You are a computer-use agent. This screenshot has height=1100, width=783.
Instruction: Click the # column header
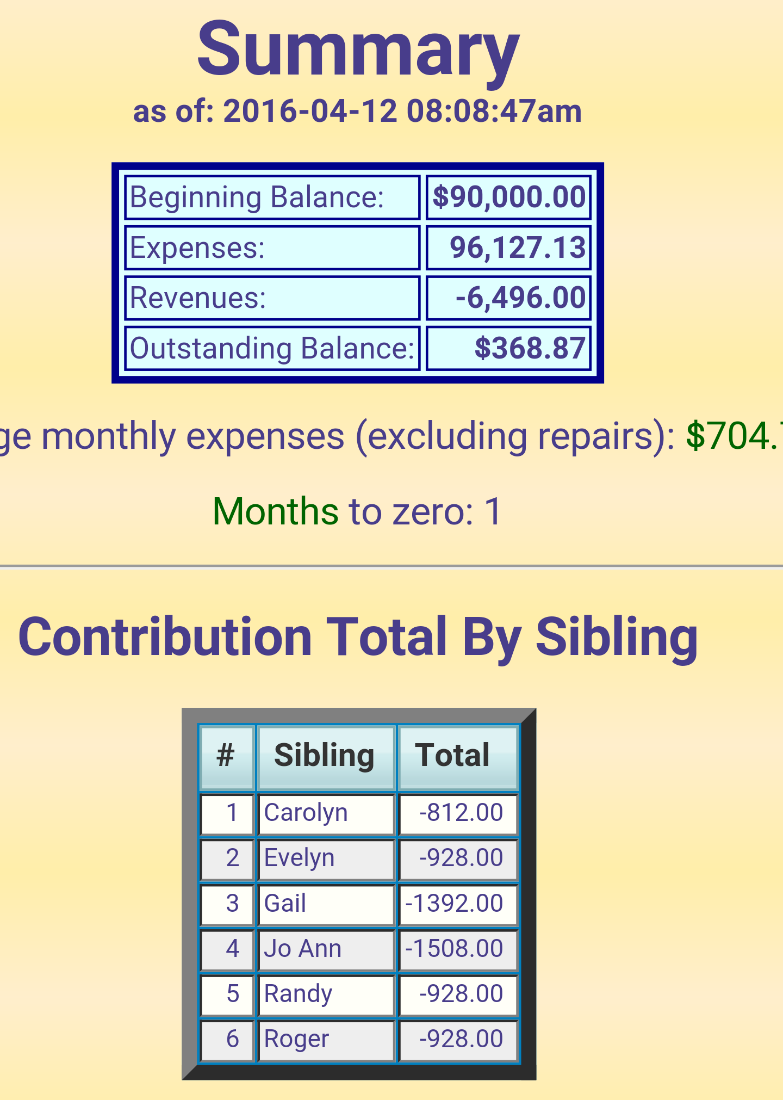click(227, 757)
